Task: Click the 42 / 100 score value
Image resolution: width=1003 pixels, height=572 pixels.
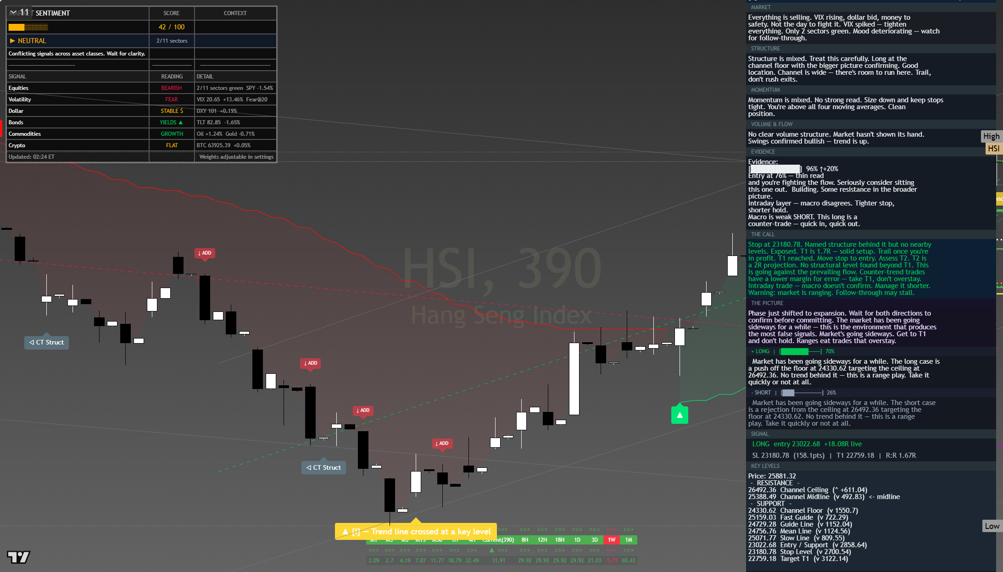Action: (x=172, y=27)
